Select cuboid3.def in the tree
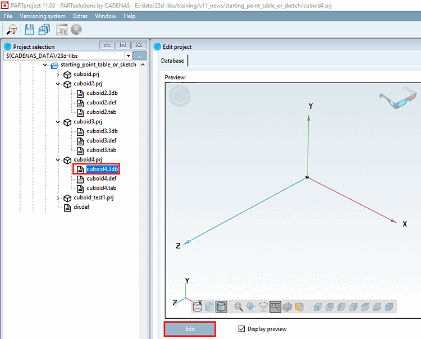The image size is (421, 339). tap(101, 140)
